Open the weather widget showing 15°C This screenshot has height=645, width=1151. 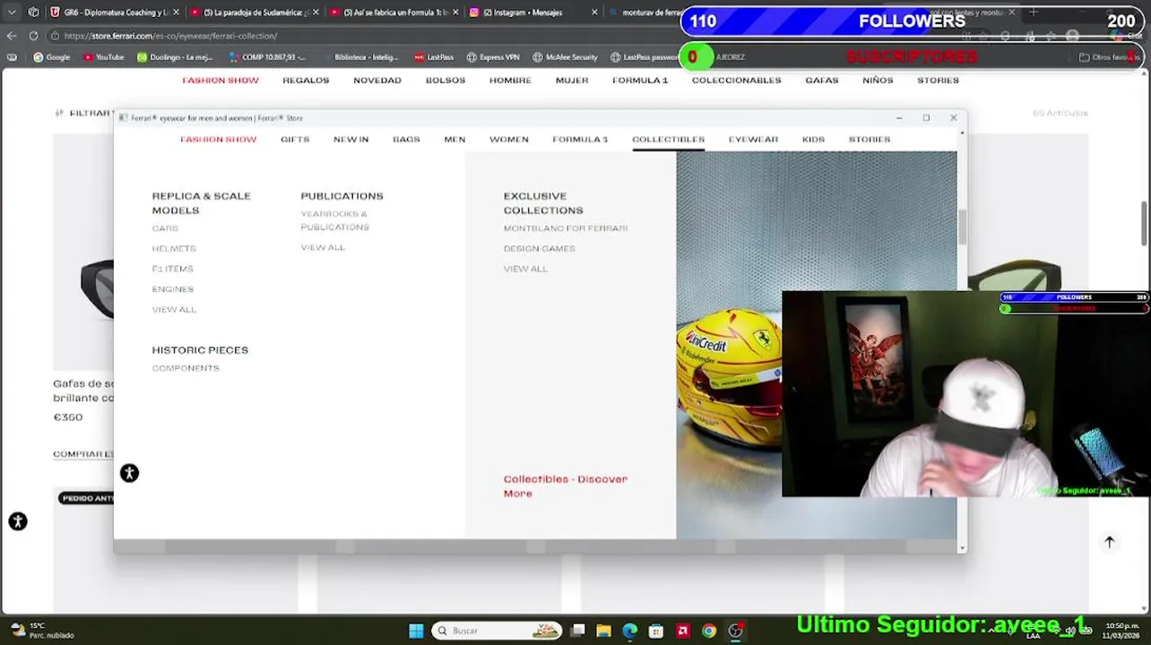pyautogui.click(x=40, y=631)
